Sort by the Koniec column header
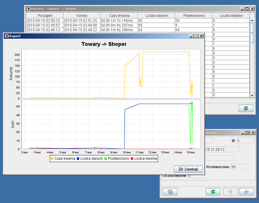Image resolution: width=259 pixels, height=203 pixels. pos(82,15)
